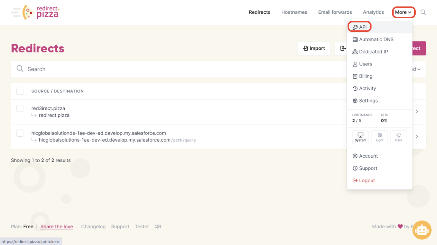437x245 pixels.
Task: Check the select-all checkbox in table header
Action: click(x=20, y=91)
